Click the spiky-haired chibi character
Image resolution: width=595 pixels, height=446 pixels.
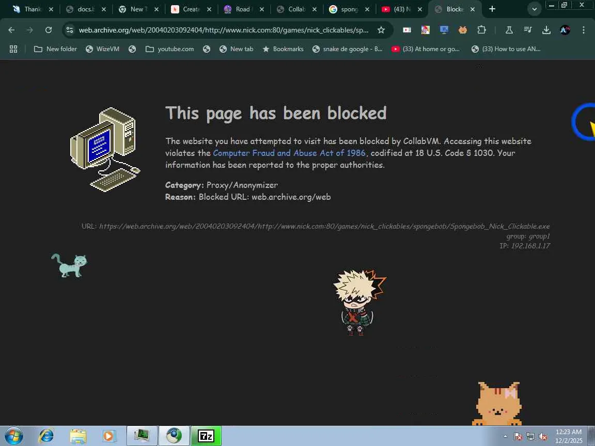coord(359,302)
